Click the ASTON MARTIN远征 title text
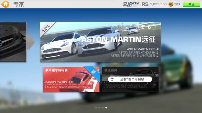Viewport: 202px width, 113px height. [x=119, y=39]
